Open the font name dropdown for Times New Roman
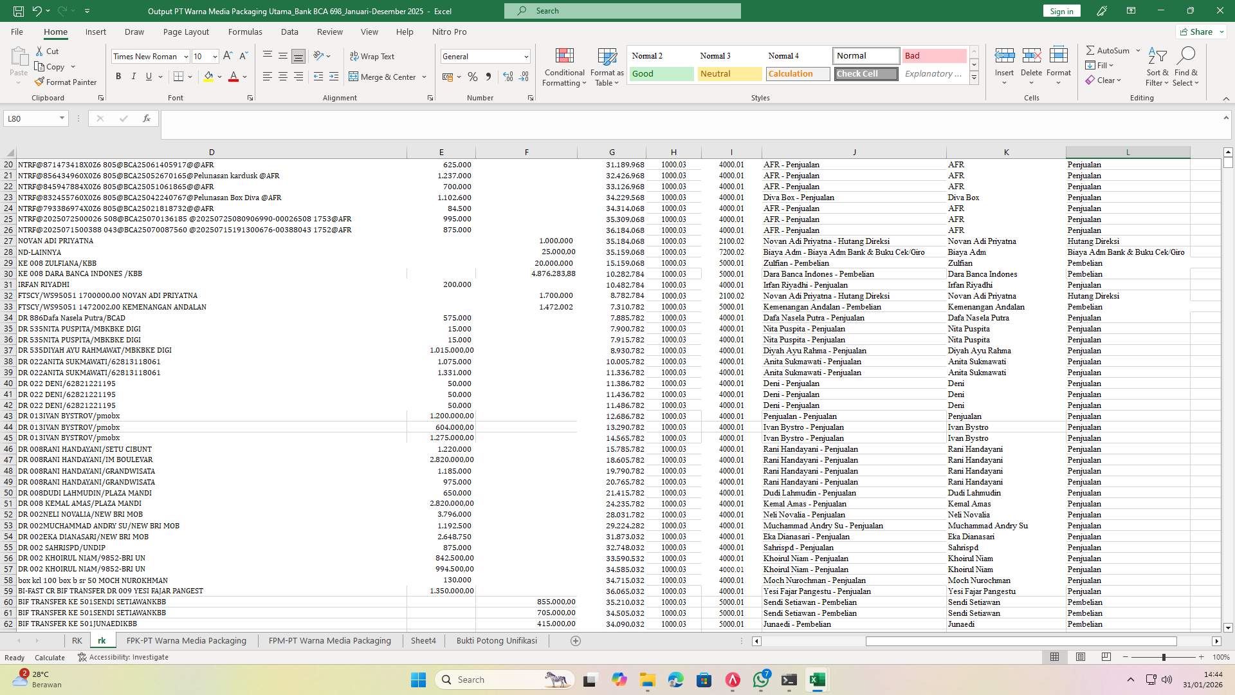Image resolution: width=1235 pixels, height=695 pixels. click(186, 57)
